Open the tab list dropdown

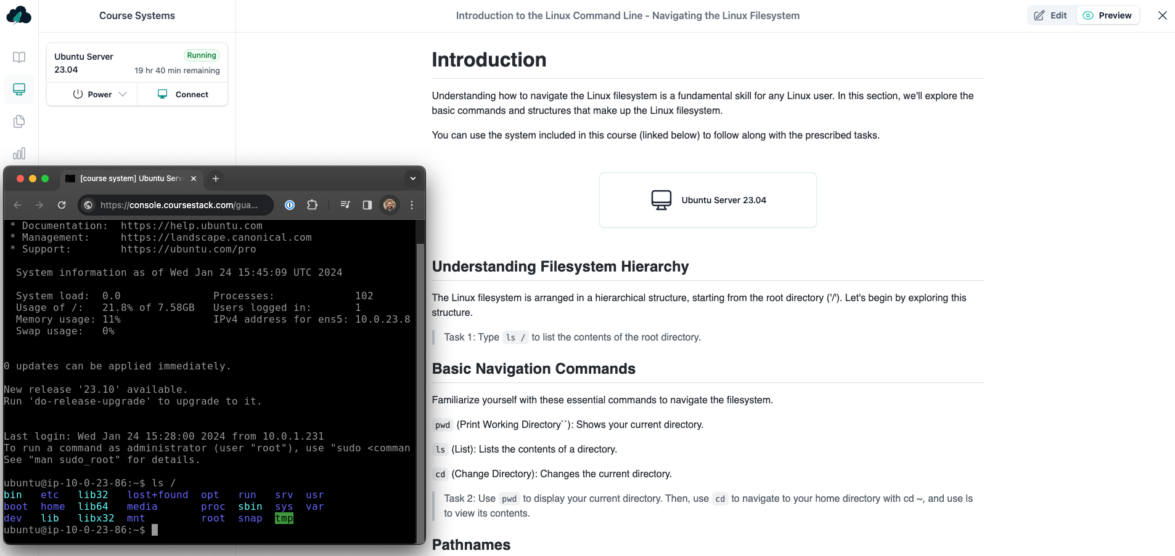tap(412, 179)
